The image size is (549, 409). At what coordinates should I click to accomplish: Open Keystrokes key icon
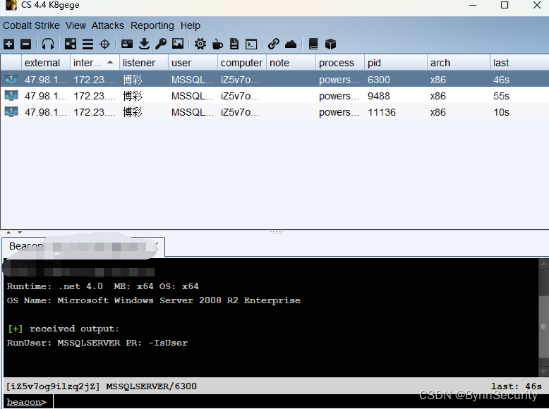161,44
